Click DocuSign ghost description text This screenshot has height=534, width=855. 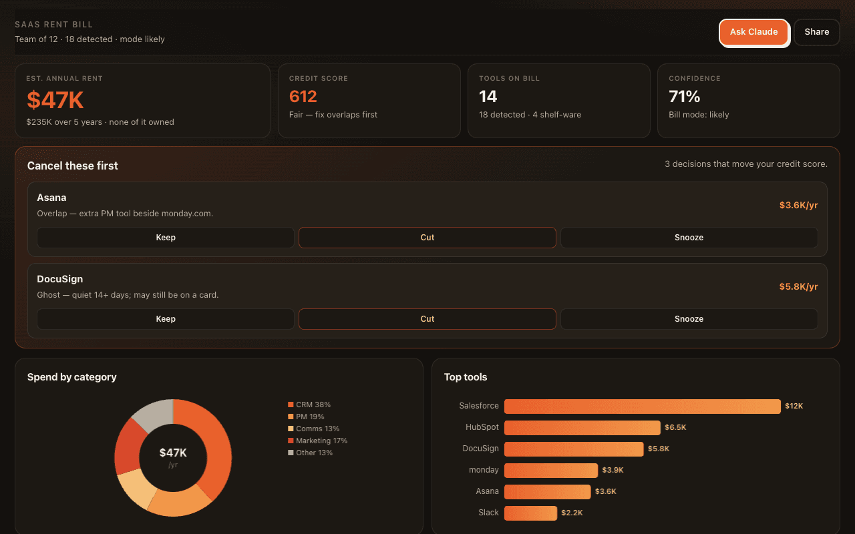click(x=128, y=295)
